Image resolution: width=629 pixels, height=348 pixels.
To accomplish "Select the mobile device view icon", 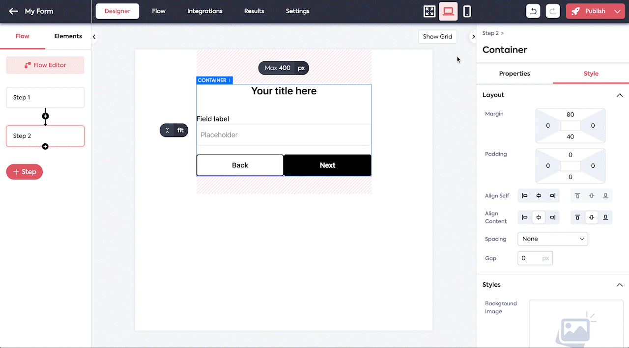I will (467, 11).
